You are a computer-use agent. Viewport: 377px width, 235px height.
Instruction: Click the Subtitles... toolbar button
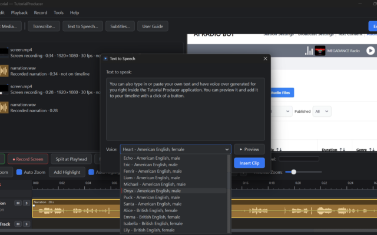120,26
